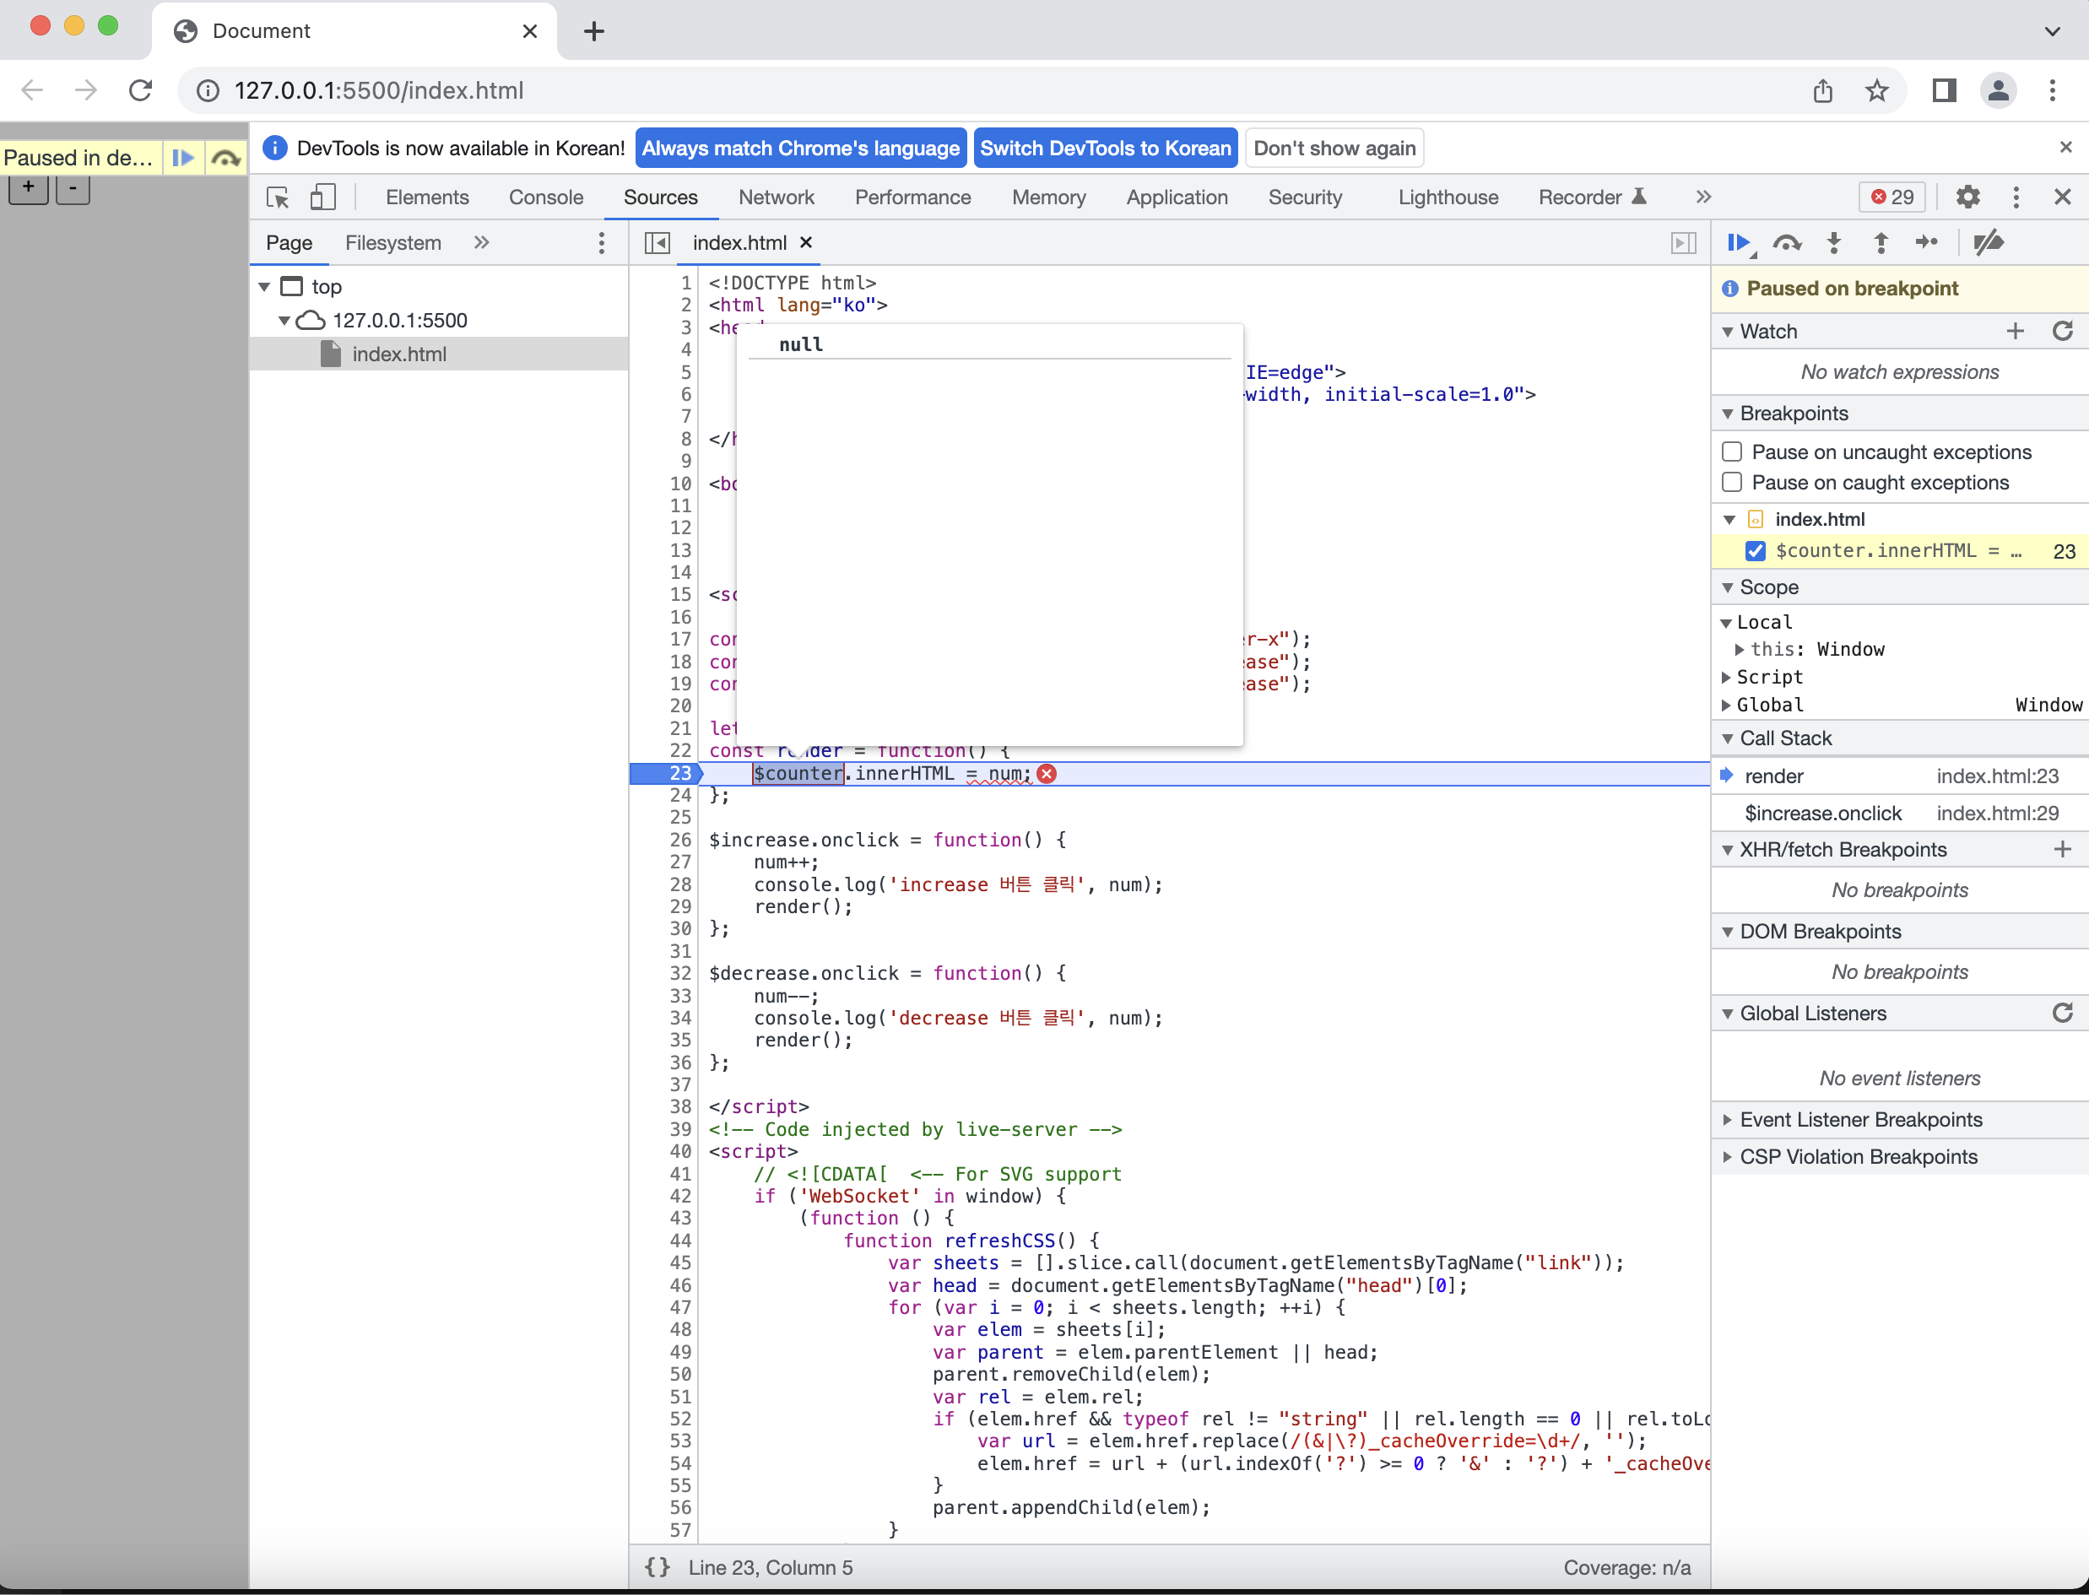Click pretty print braces icon

point(657,1567)
